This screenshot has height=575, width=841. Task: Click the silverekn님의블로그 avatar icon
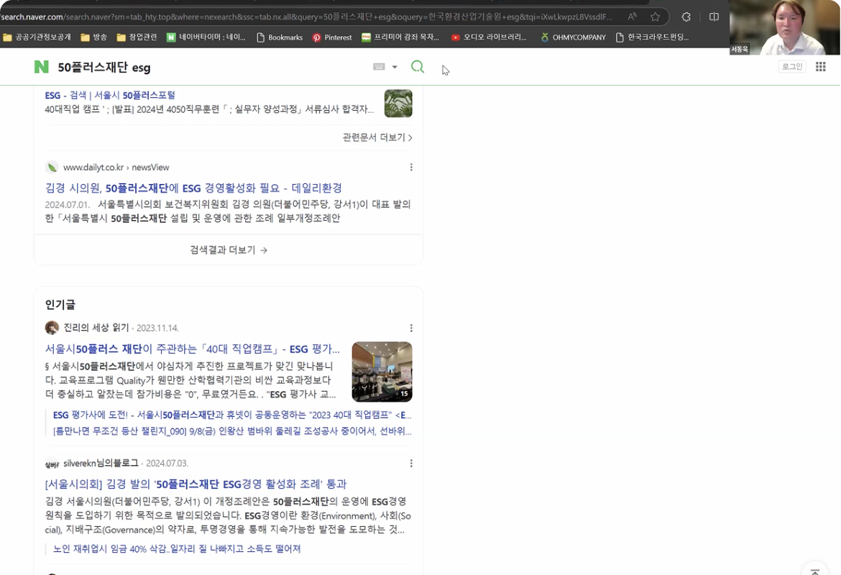tap(52, 464)
